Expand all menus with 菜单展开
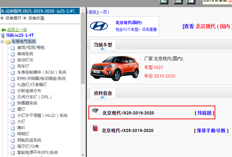The width and height of the screenshot is (232, 157). (x=14, y=18)
